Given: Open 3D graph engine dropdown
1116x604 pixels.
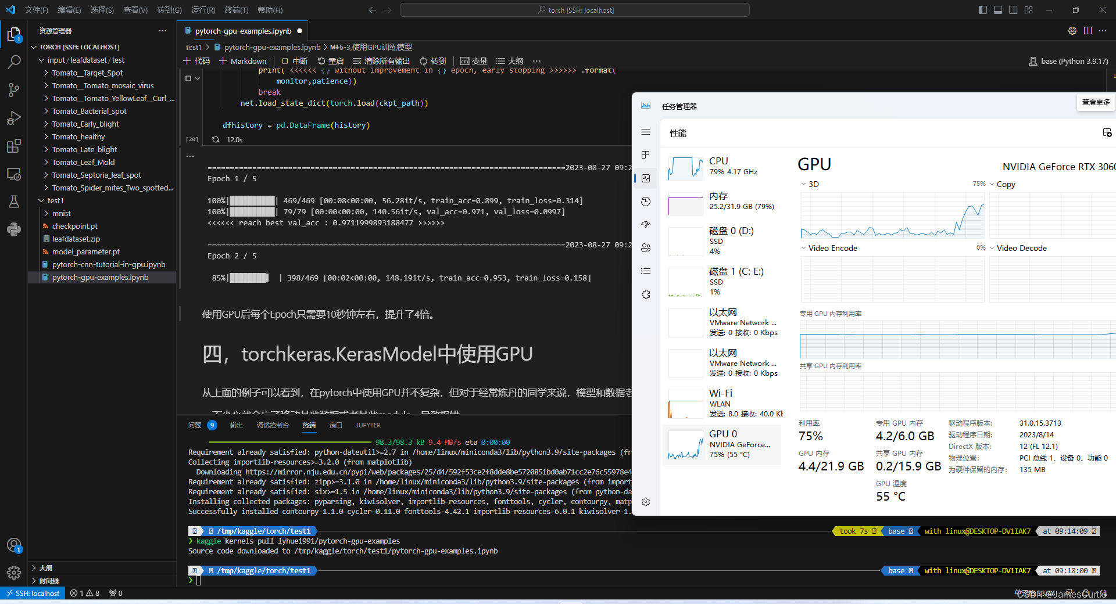Looking at the screenshot, I should pos(810,184).
